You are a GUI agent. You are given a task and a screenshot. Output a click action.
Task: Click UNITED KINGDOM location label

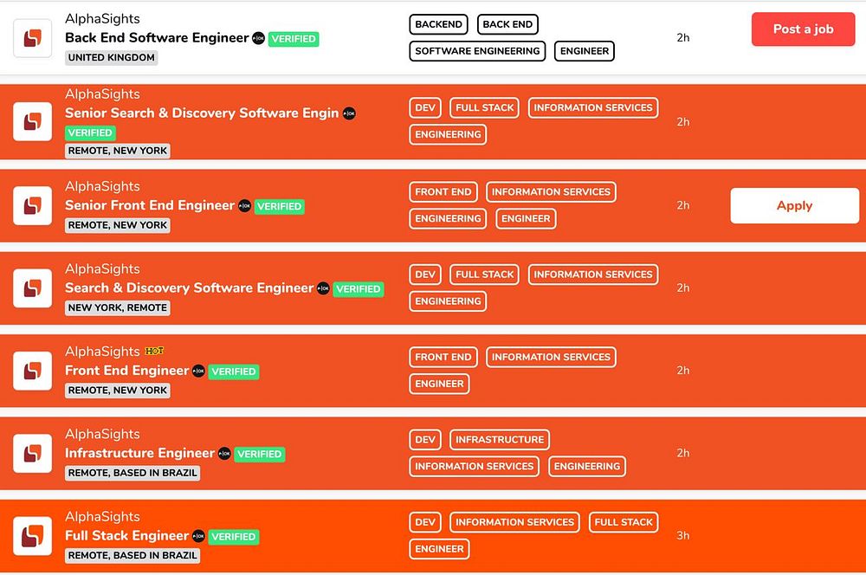pos(112,57)
